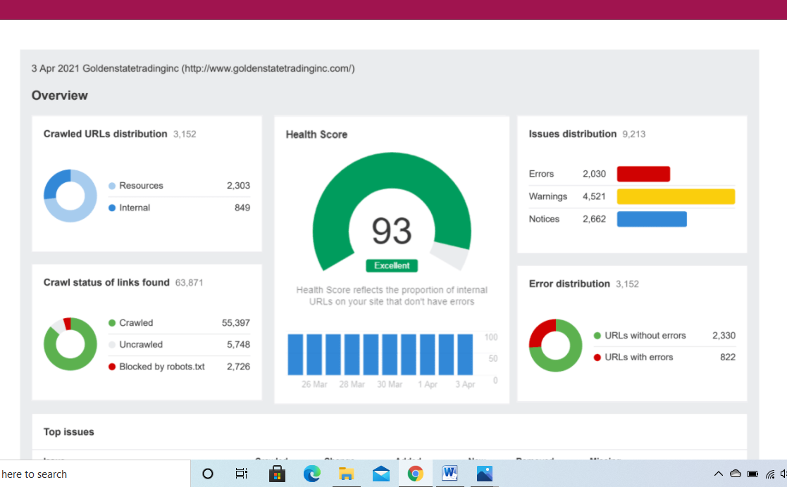Select the 3 Apr history bar
787x487 pixels.
[466, 355]
